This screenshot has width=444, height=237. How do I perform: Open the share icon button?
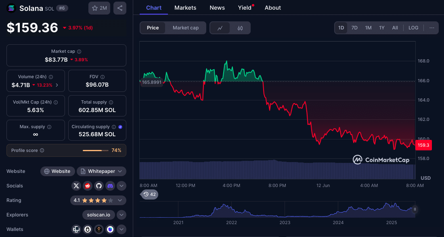pyautogui.click(x=120, y=8)
